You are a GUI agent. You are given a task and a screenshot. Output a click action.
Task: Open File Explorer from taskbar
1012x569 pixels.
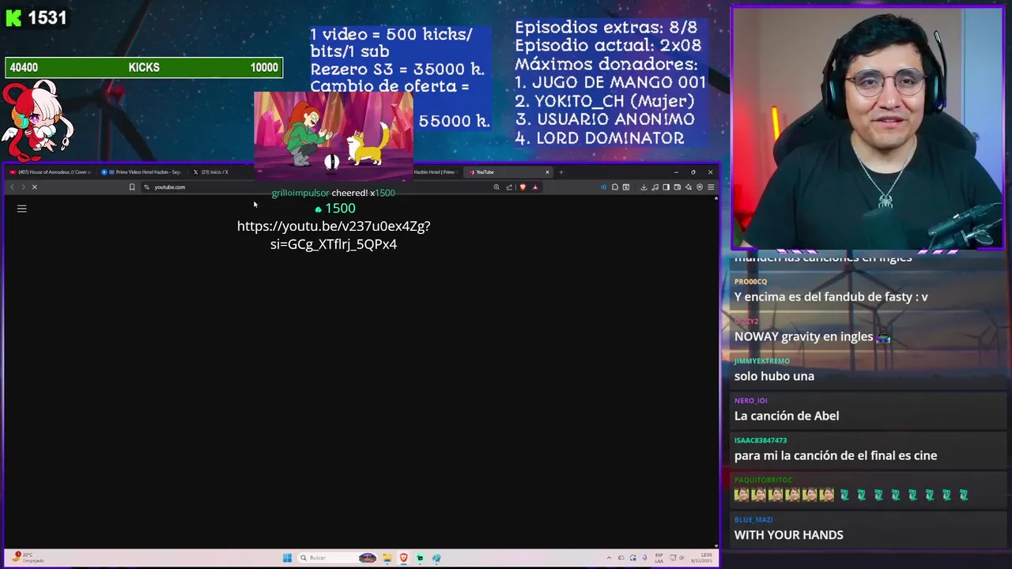[387, 558]
